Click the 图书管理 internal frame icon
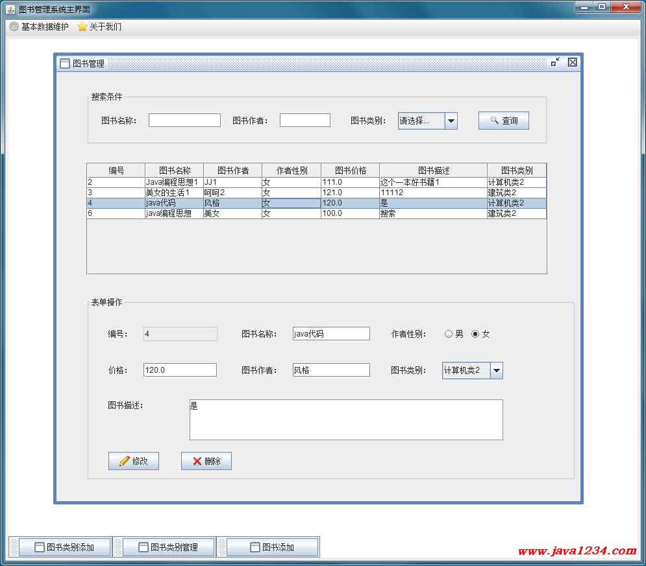The image size is (646, 566). click(65, 64)
